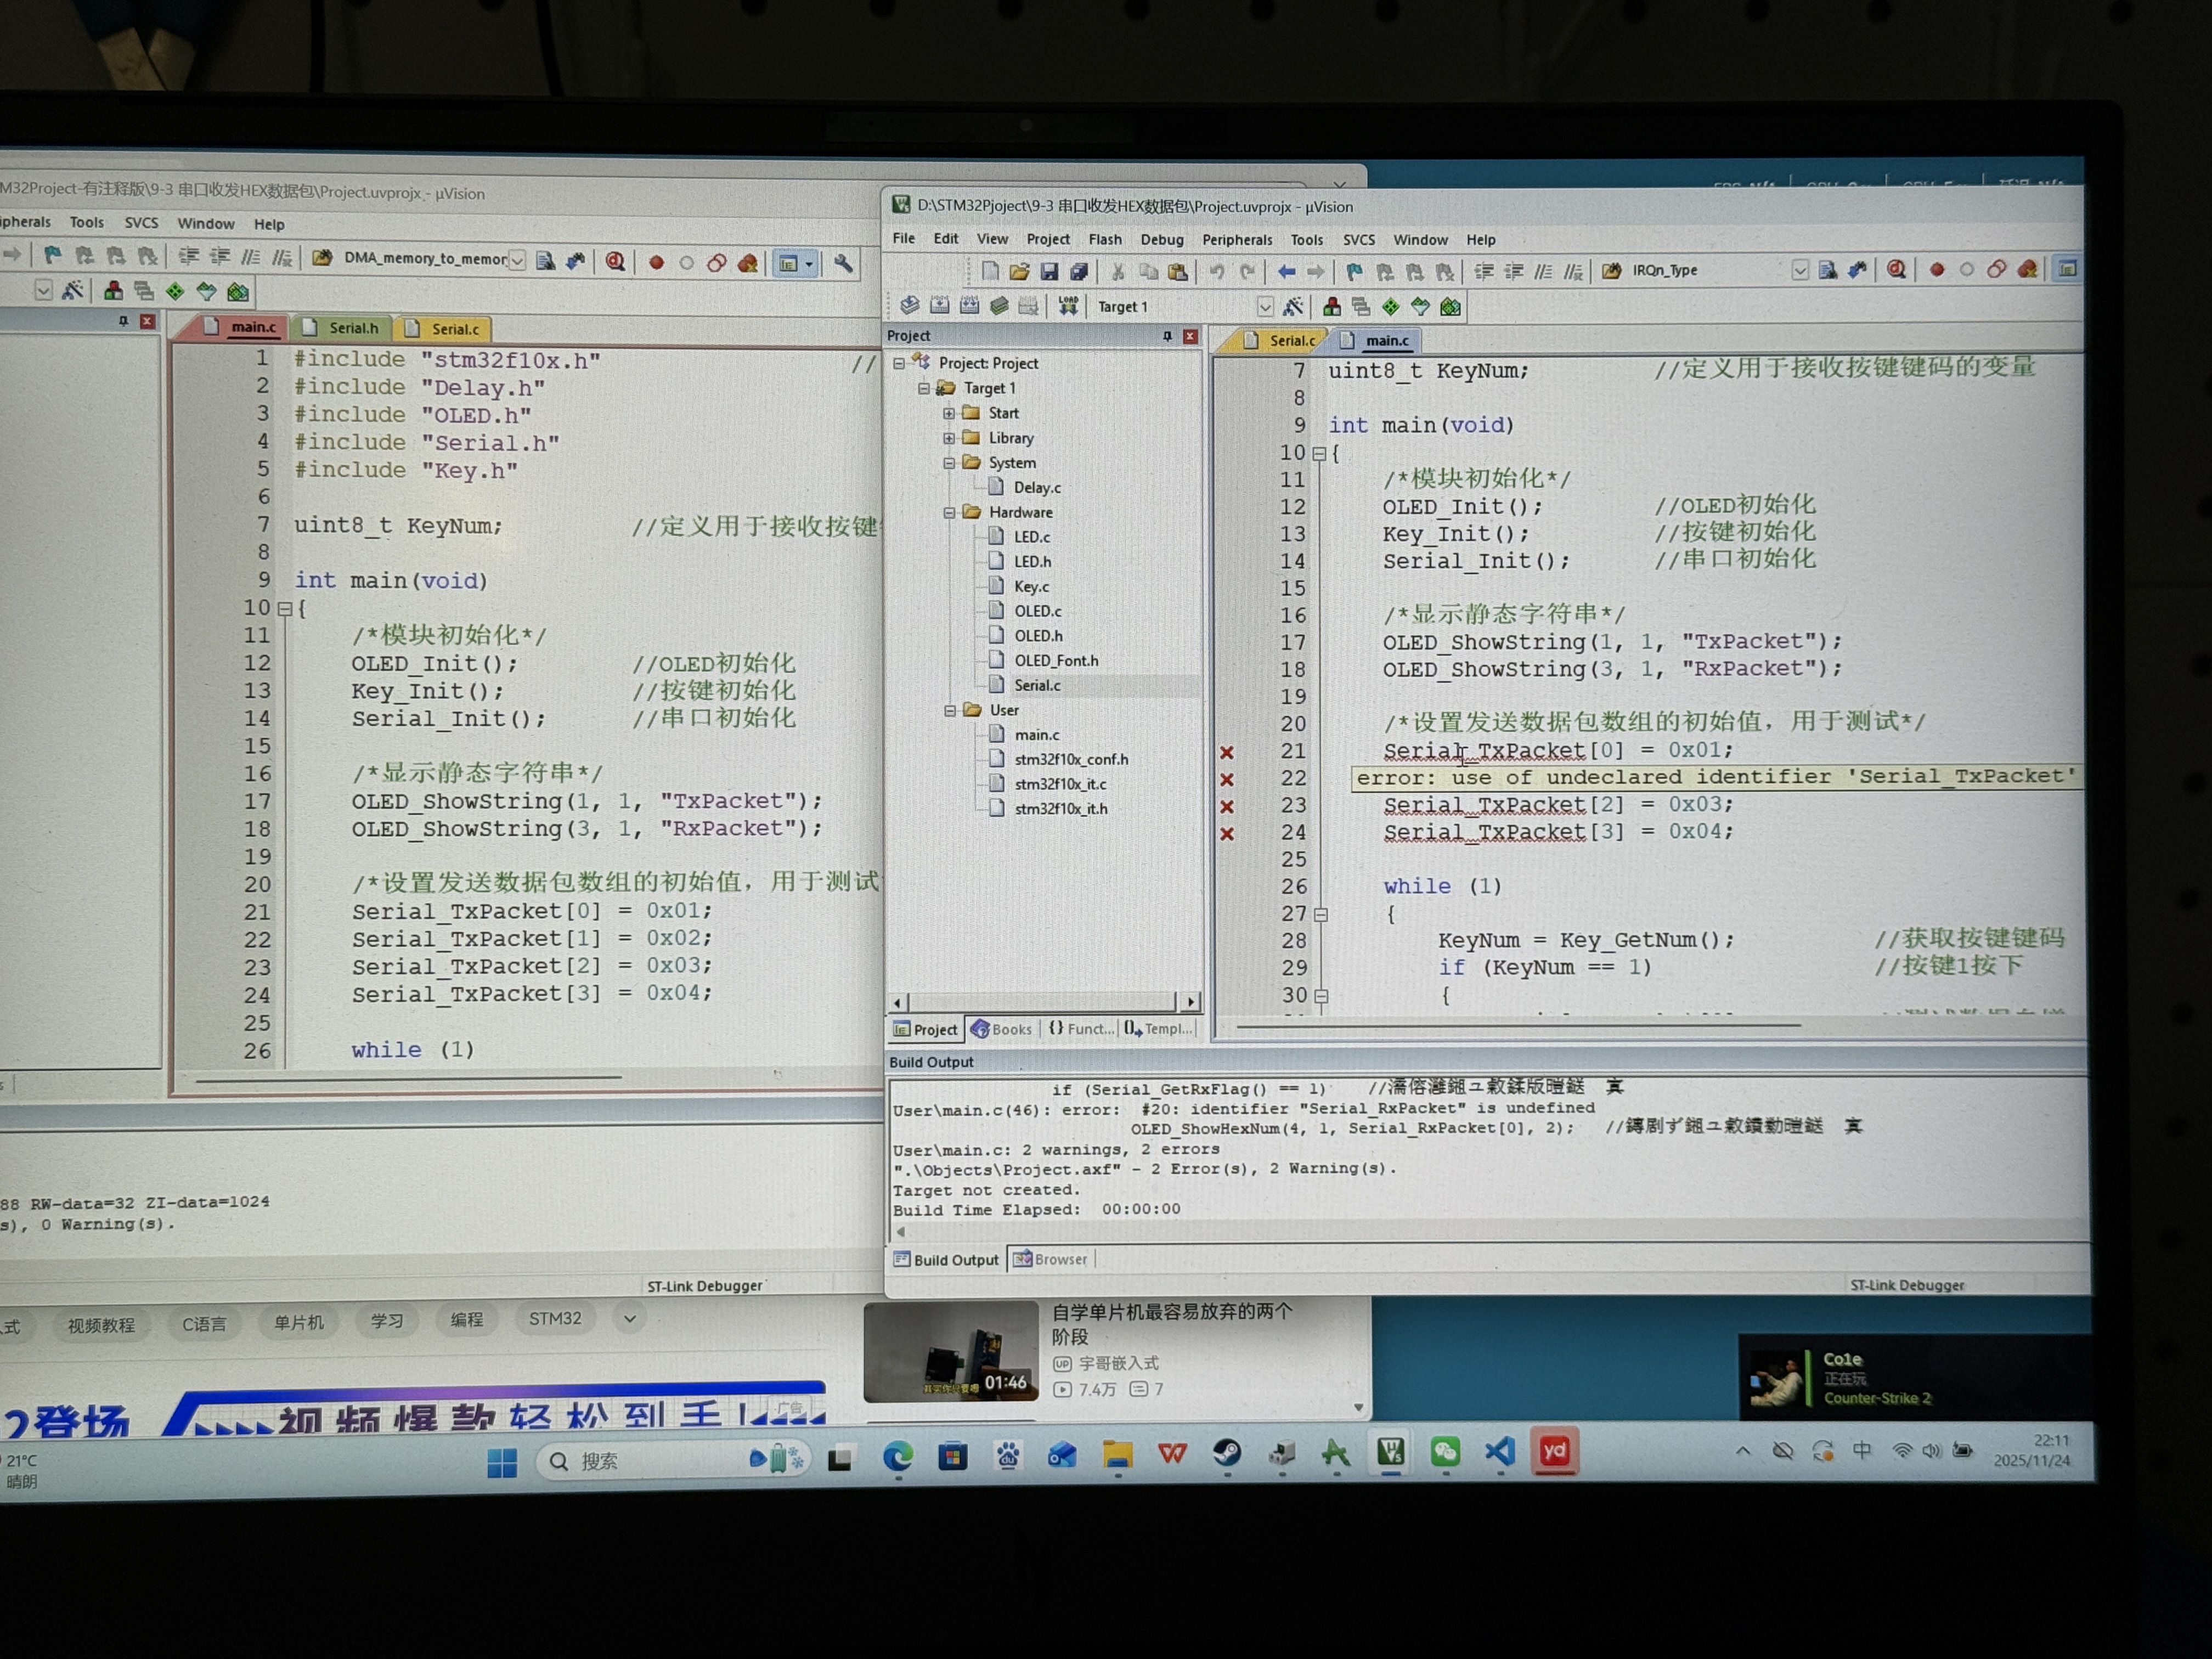Select the Books panel tab
This screenshot has width=2212, height=1659.
pyautogui.click(x=1002, y=1029)
